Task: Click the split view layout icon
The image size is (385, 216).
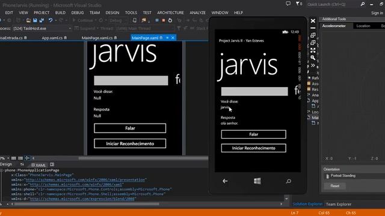Action: click(52, 164)
